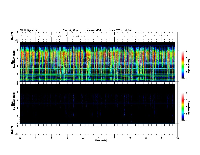Click the "ch.1(V)" axis label
The width and height of the screenshot is (200, 155).
pyautogui.click(x=12, y=36)
